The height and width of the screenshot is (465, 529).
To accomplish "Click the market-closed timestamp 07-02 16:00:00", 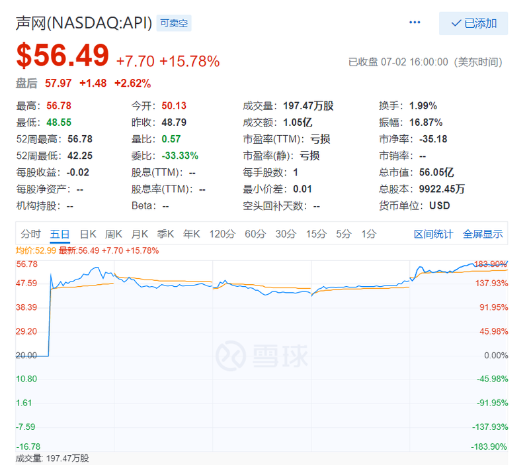I will click(x=415, y=62).
